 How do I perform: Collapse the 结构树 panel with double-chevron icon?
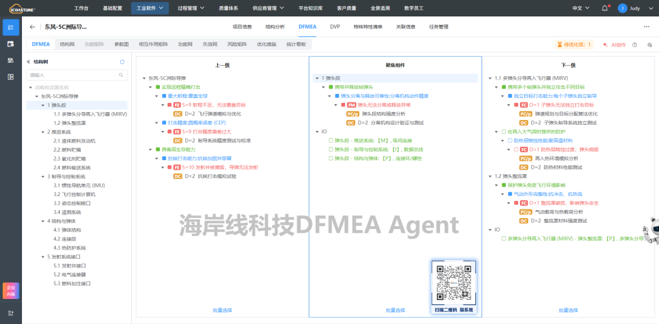point(29,62)
